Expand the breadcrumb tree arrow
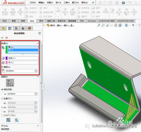 (x=44, y=25)
